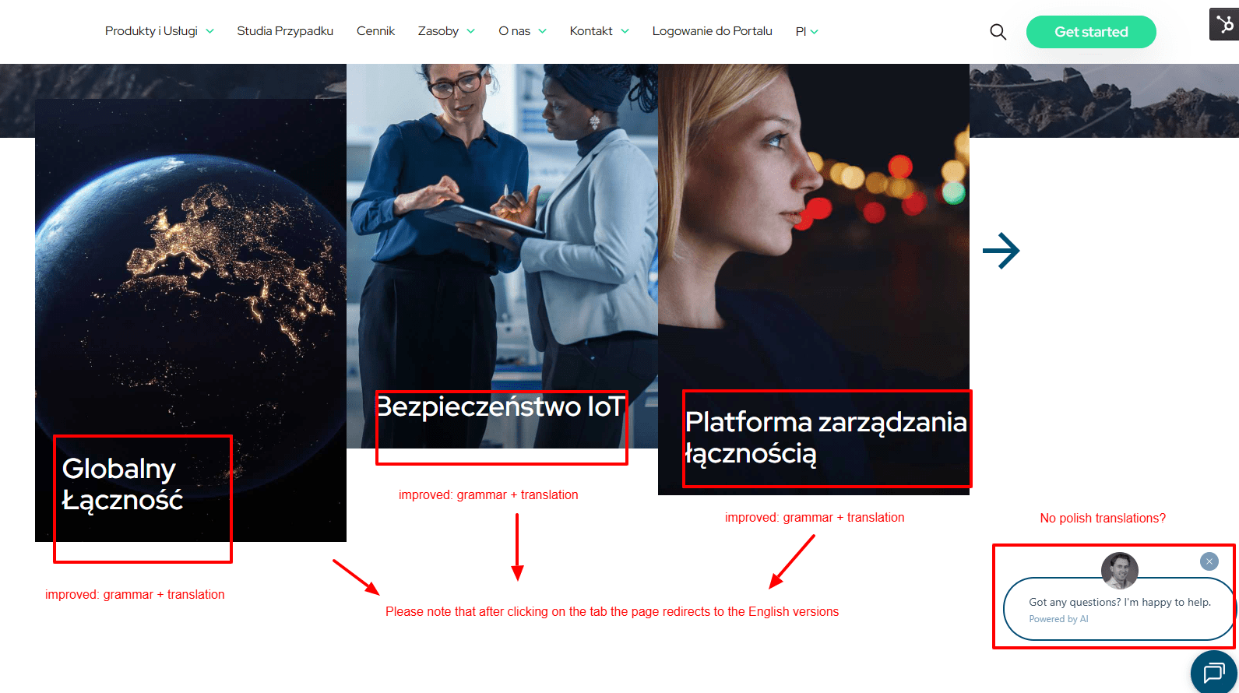Click the next carousel arrow
The width and height of the screenshot is (1239, 693).
point(1001,251)
